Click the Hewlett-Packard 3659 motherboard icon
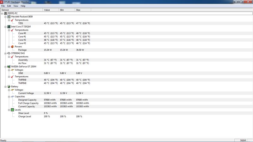 [9, 17]
